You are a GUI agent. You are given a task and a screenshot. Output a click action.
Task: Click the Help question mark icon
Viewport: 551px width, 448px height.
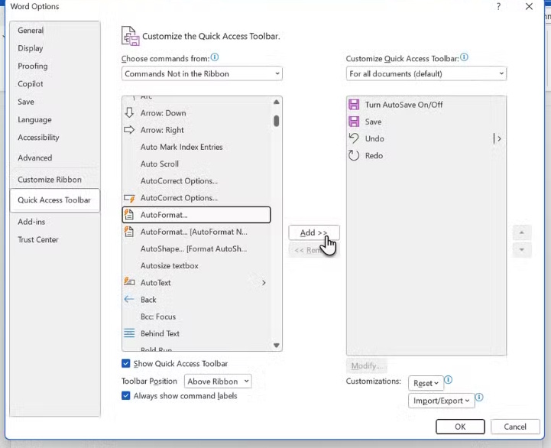pos(498,6)
